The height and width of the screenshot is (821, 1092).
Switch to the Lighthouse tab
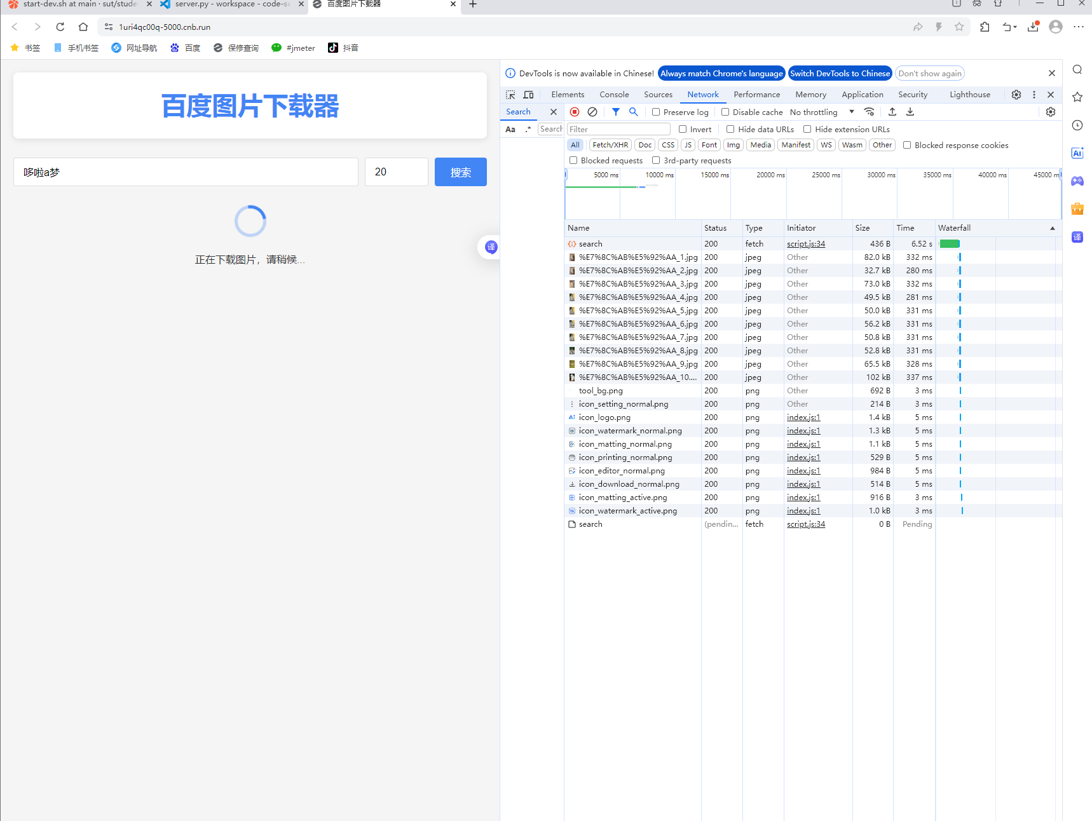click(x=970, y=95)
